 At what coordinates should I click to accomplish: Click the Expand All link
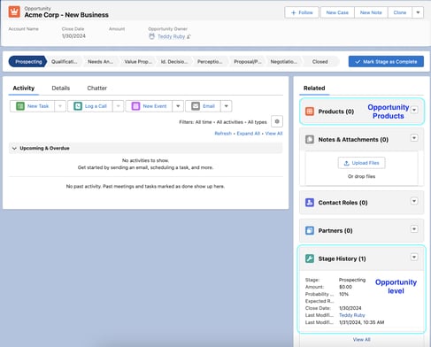249,134
